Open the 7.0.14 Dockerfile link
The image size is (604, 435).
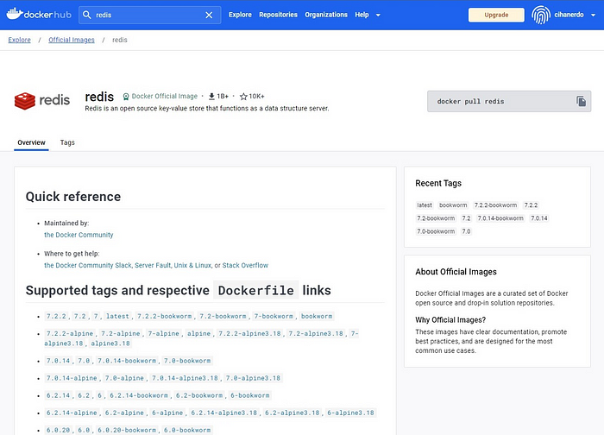58,361
